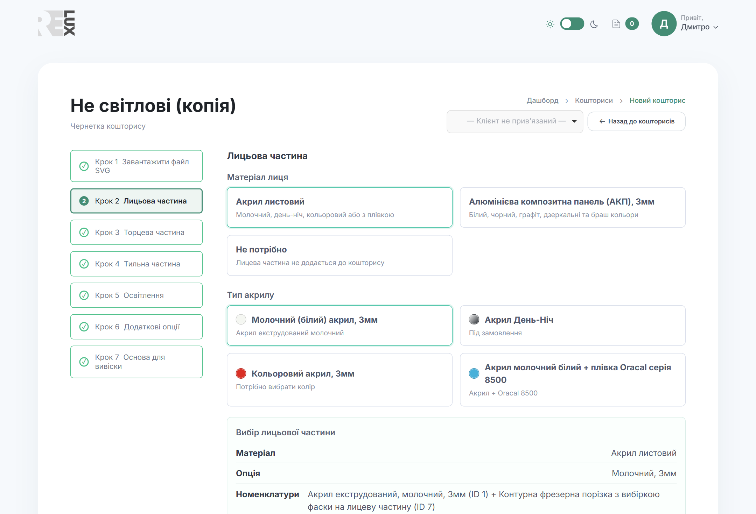
Task: Click the blue Oracal swatch
Action: point(474,373)
